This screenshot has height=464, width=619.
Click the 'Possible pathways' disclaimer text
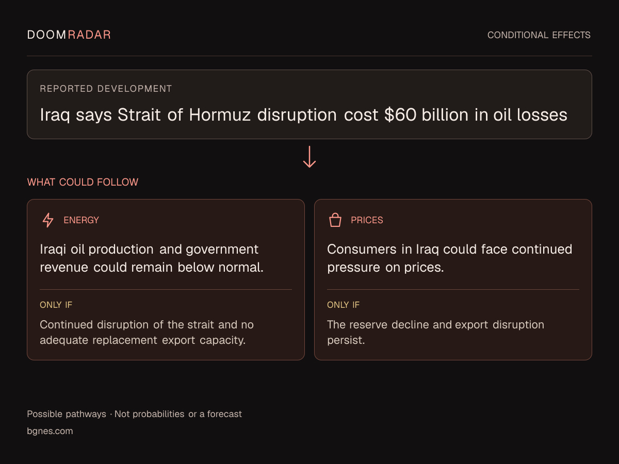pos(134,414)
